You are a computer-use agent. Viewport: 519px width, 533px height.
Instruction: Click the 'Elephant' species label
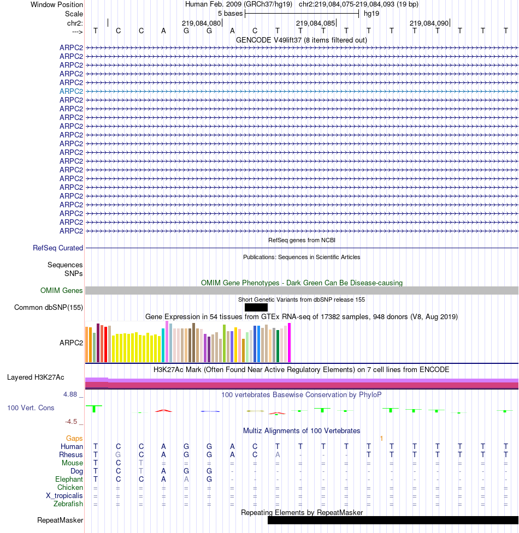[69, 479]
